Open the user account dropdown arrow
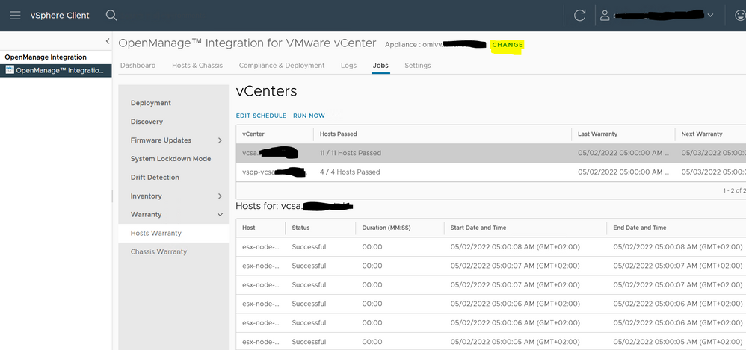 point(710,15)
